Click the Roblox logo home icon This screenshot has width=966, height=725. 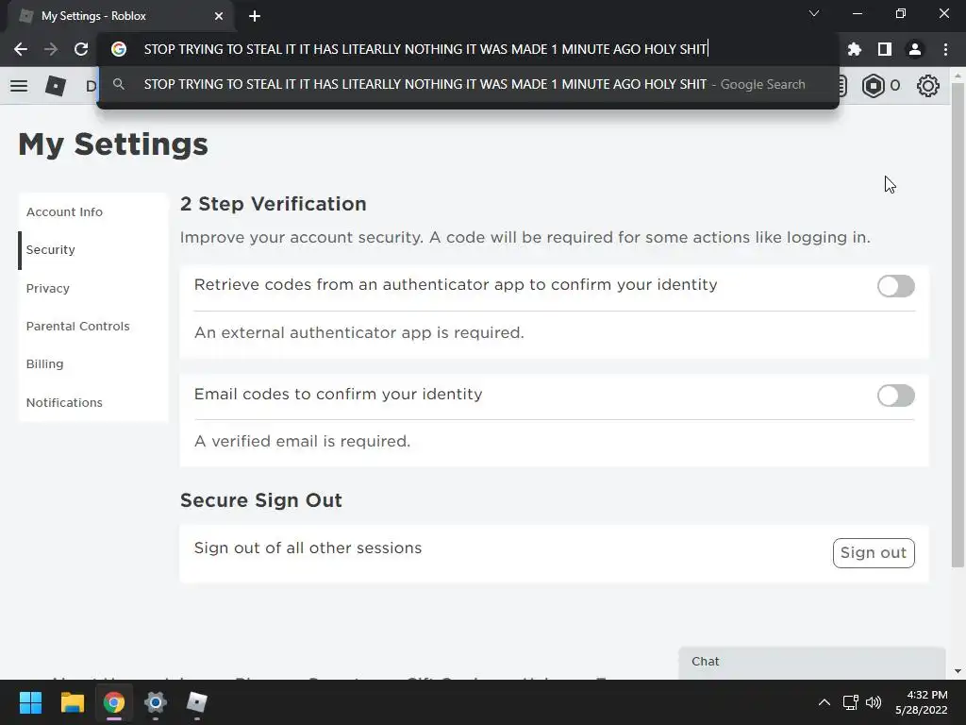[x=56, y=86]
